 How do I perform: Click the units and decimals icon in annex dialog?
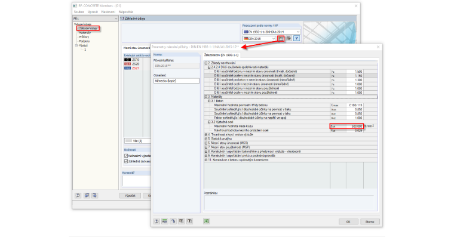click(164, 221)
